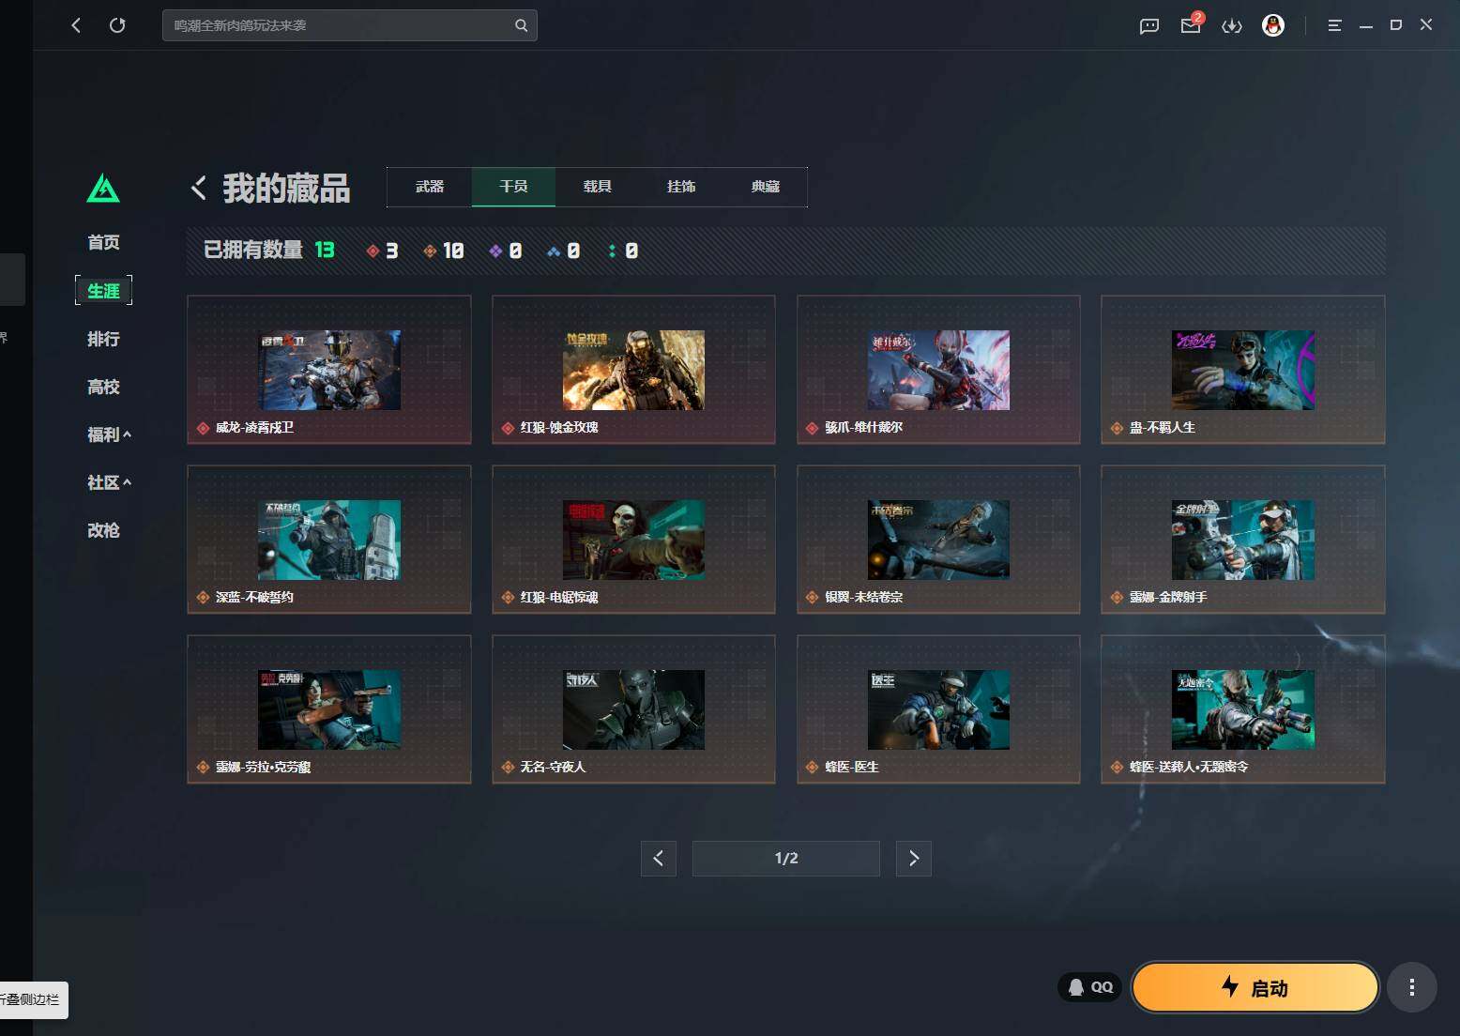Go back using the top-left back arrow
The image size is (1460, 1036).
point(76,25)
